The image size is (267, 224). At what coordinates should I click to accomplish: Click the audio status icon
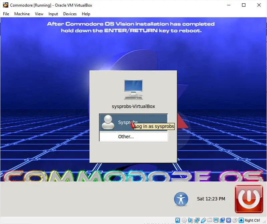pos(191,220)
